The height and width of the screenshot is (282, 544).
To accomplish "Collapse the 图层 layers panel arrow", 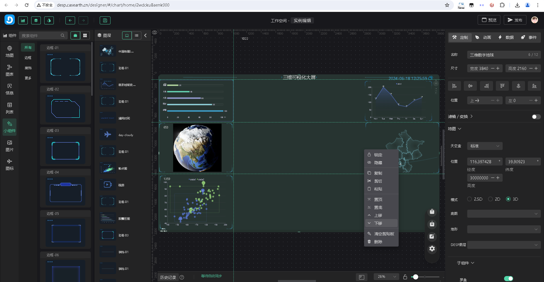I will (x=145, y=35).
